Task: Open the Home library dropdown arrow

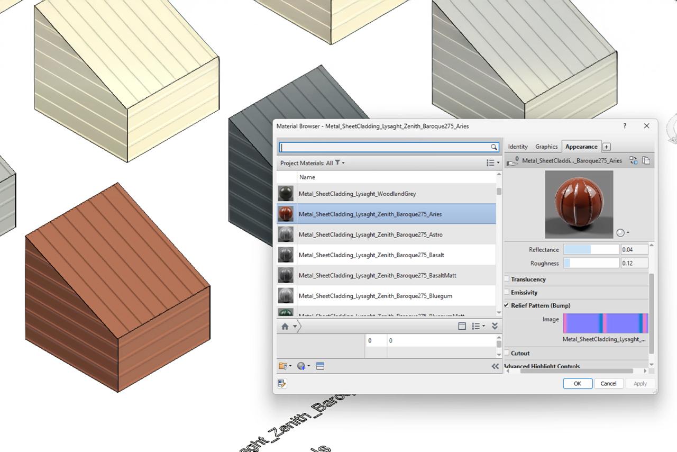Action: click(295, 327)
